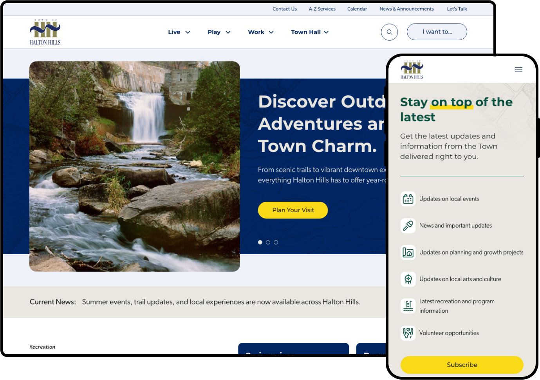Click 'Updates on local arts and culture' text
Screen dimensions: 540x380
click(460, 279)
